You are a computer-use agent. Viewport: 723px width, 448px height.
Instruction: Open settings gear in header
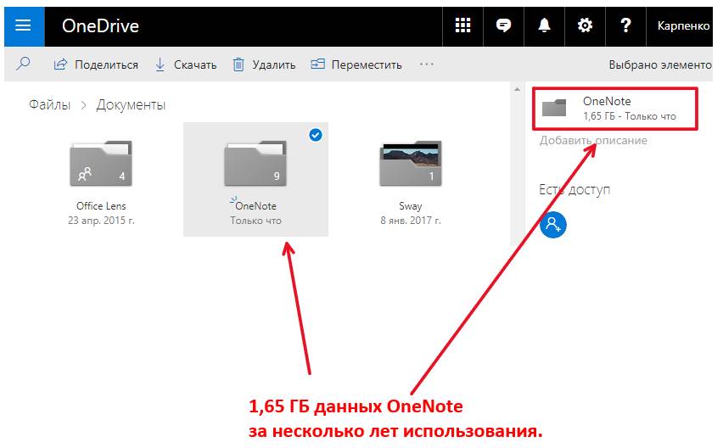[585, 25]
